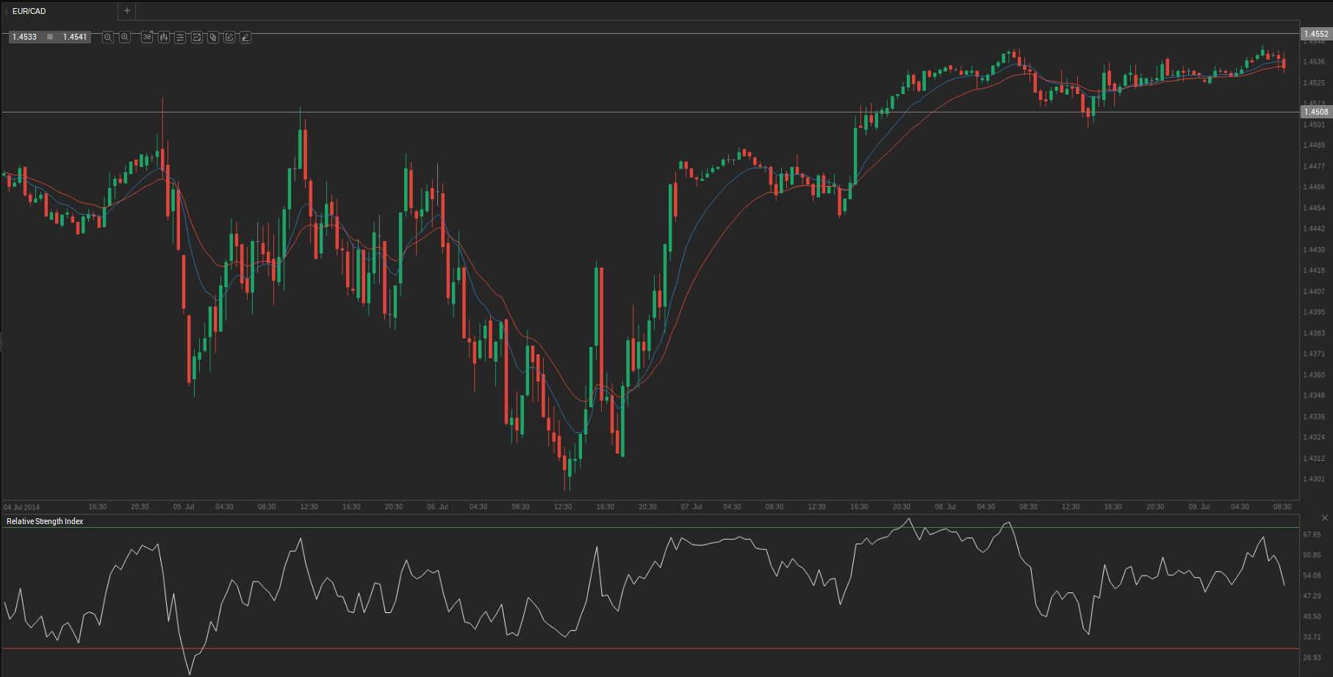Viewport: 1333px width, 677px height.
Task: Click the 1.4533 sell price
Action: point(25,37)
